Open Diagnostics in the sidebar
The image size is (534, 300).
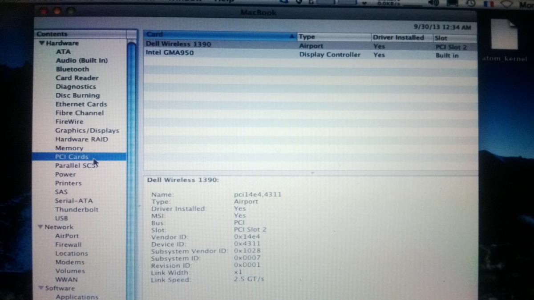[76, 87]
